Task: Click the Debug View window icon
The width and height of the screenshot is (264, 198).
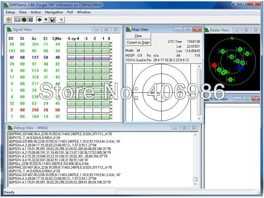Action: coord(10,128)
